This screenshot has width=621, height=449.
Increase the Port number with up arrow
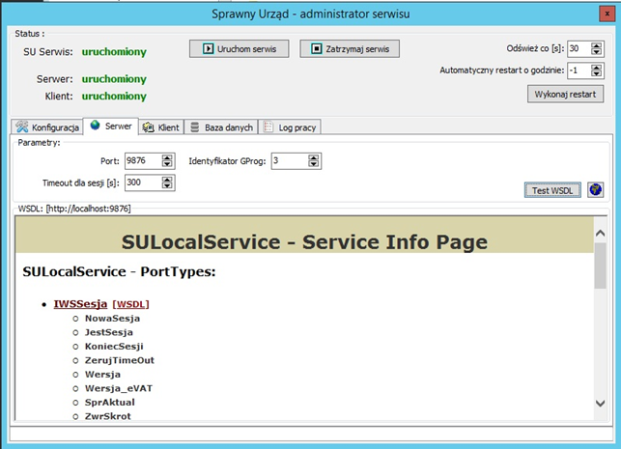(x=167, y=157)
